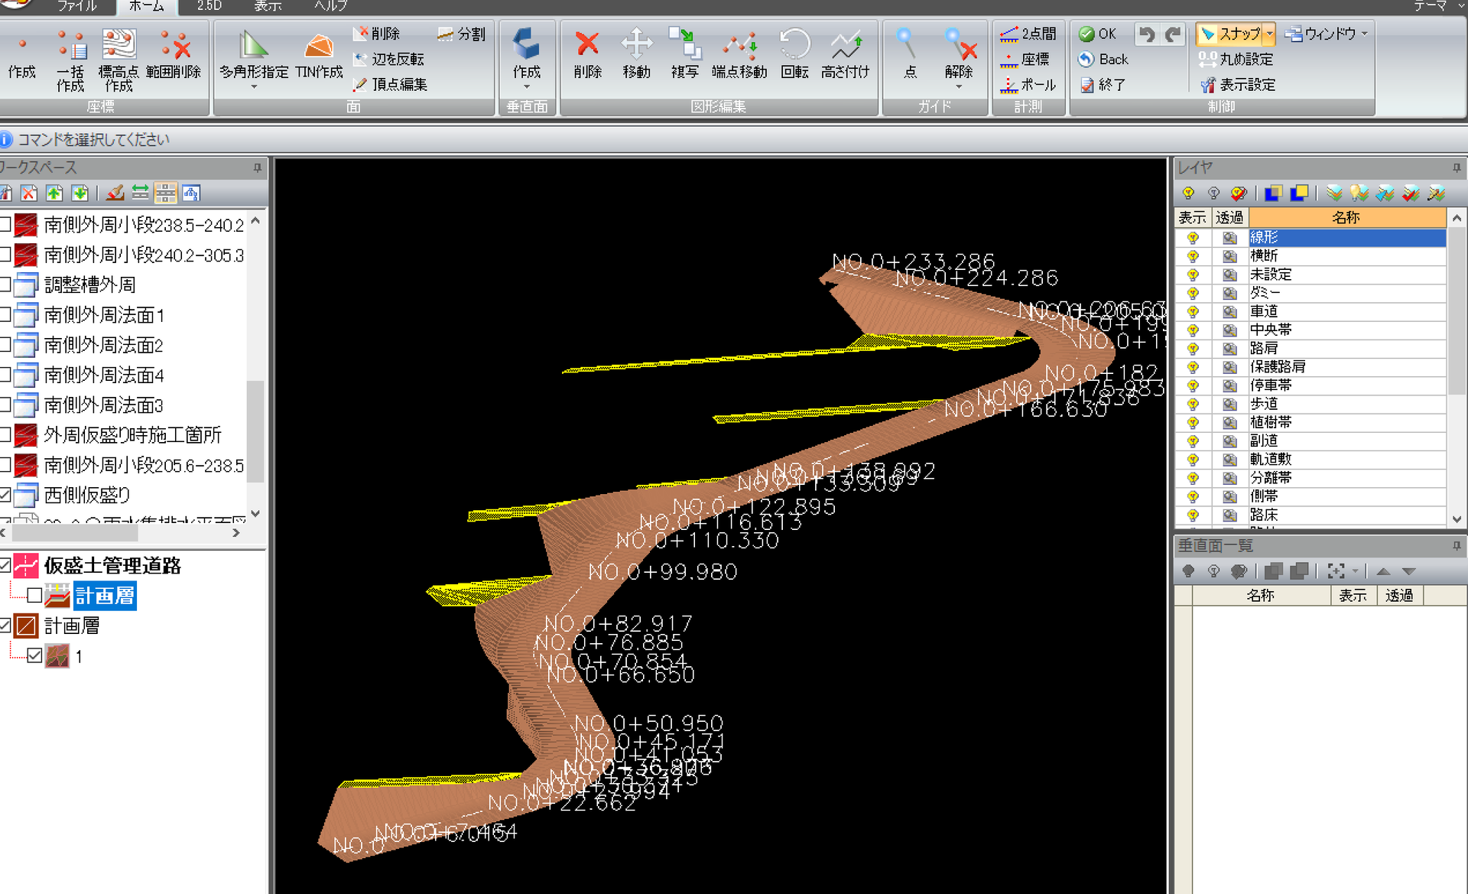
Task: Click the TIN作成 icon
Action: click(x=319, y=55)
